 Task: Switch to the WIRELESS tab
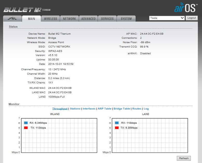(51, 19)
